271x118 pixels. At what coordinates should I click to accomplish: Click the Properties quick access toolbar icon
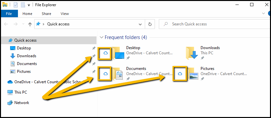[16, 5]
